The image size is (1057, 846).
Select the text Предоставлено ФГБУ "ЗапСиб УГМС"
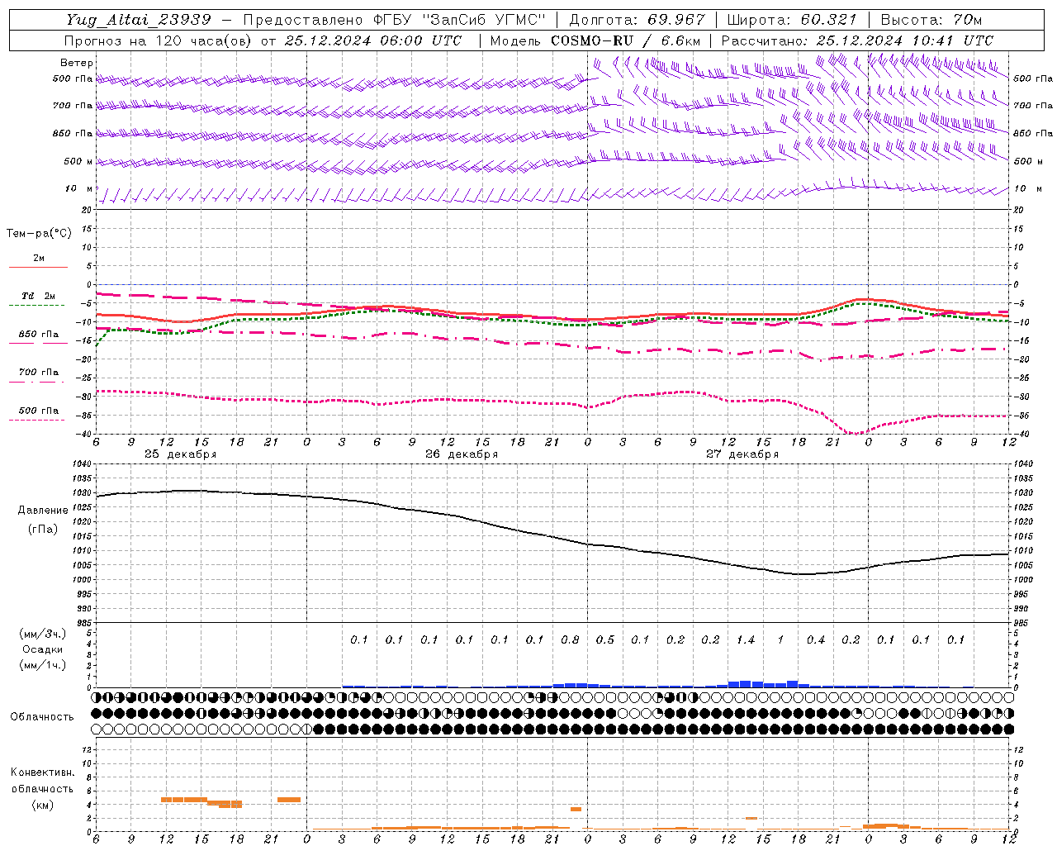click(x=395, y=20)
